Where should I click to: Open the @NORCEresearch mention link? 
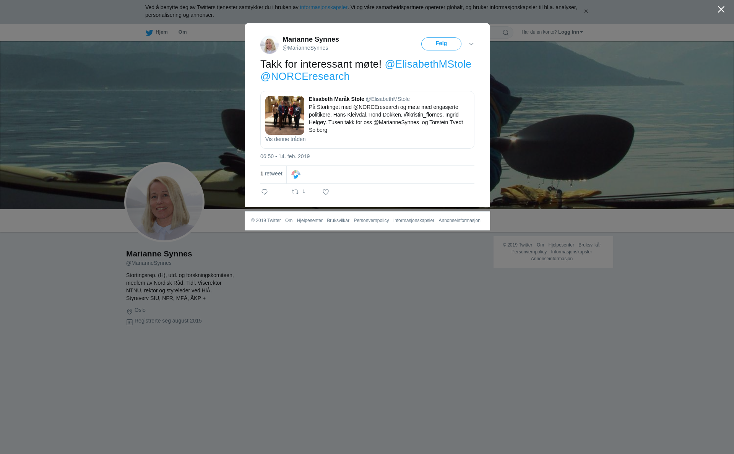pyautogui.click(x=305, y=76)
